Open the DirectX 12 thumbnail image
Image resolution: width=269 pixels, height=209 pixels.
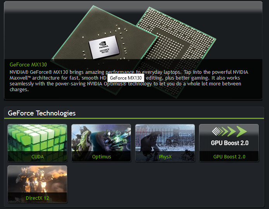[38, 184]
